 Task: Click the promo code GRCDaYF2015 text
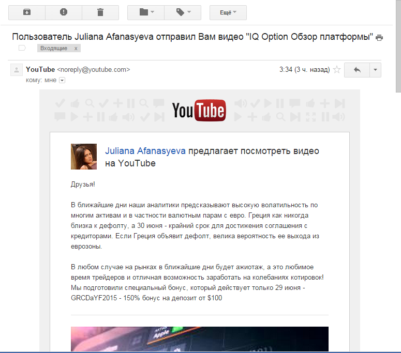[94, 298]
